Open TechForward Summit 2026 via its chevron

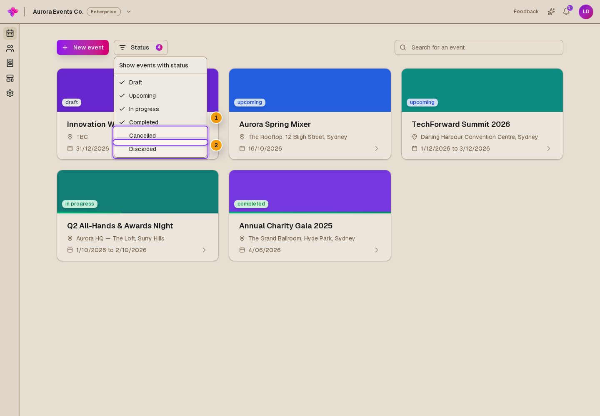point(549,149)
